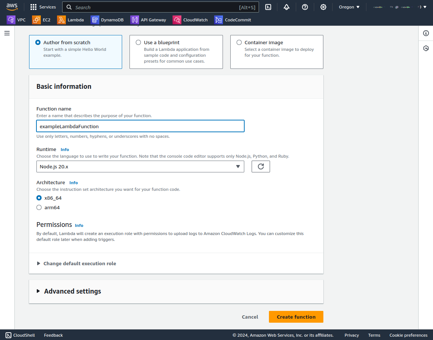
Task: Expand Change default execution role
Action: point(77,263)
